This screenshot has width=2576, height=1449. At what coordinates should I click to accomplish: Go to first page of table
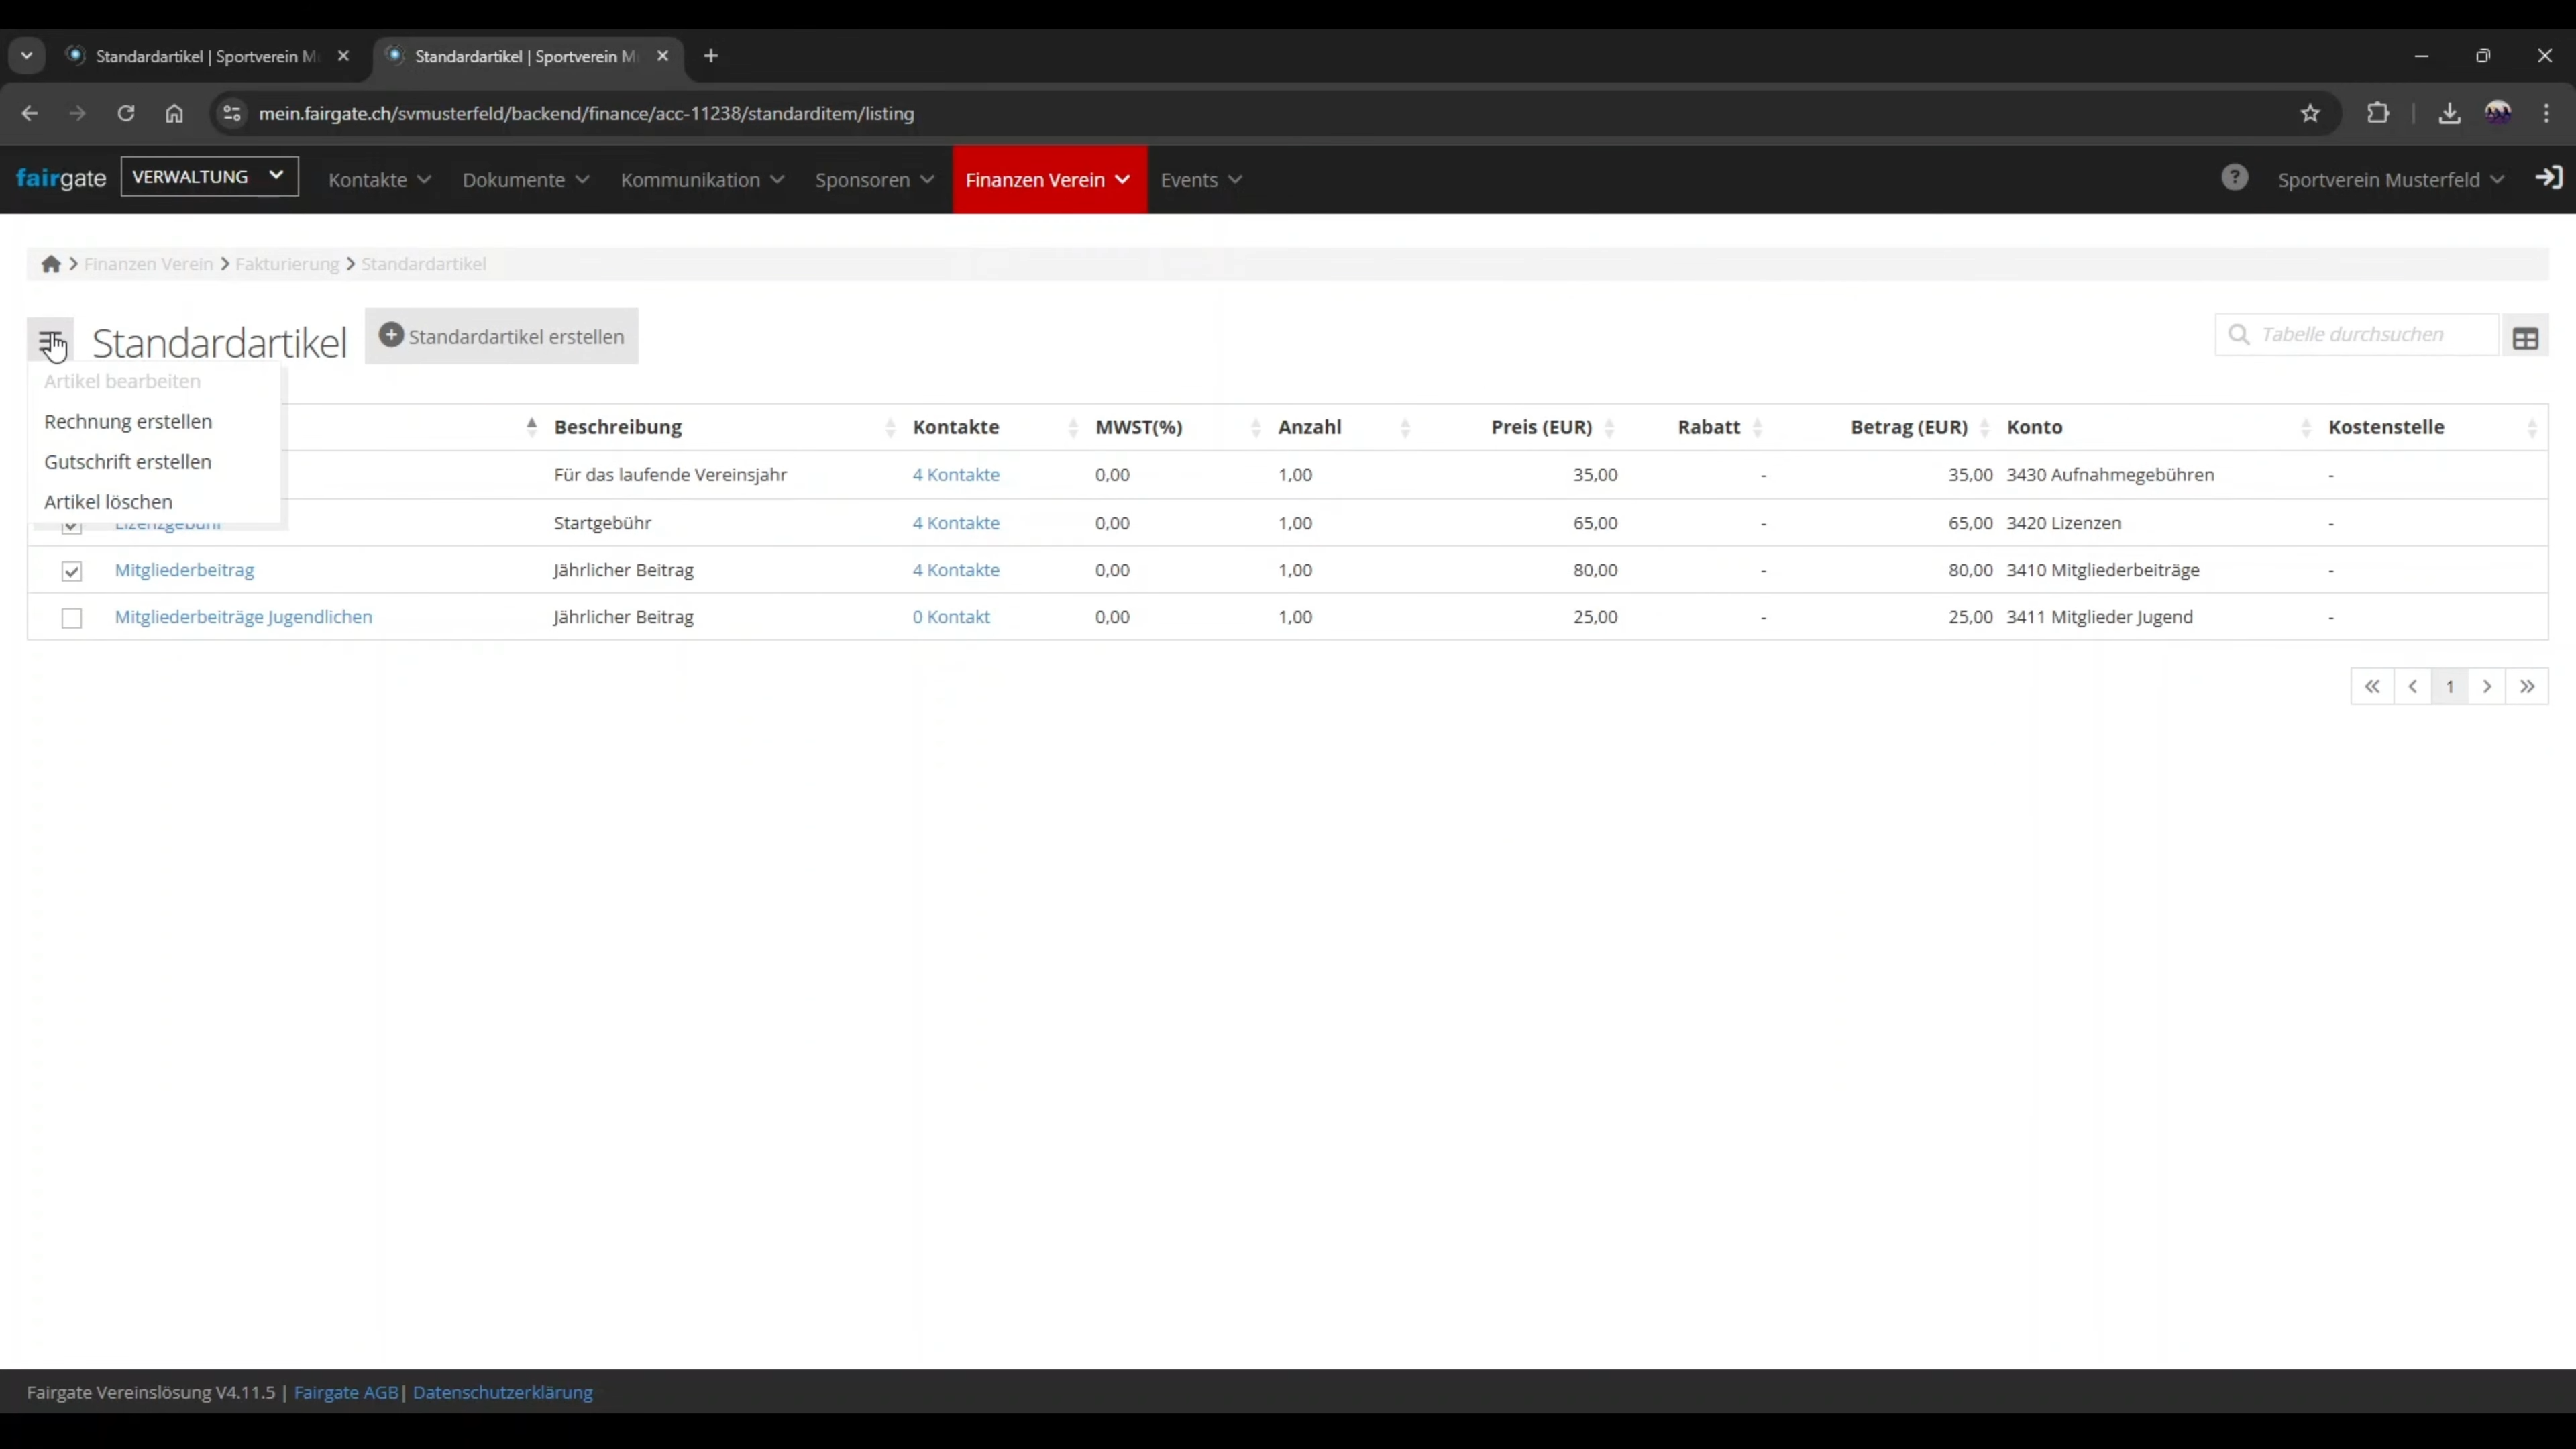click(x=2372, y=687)
